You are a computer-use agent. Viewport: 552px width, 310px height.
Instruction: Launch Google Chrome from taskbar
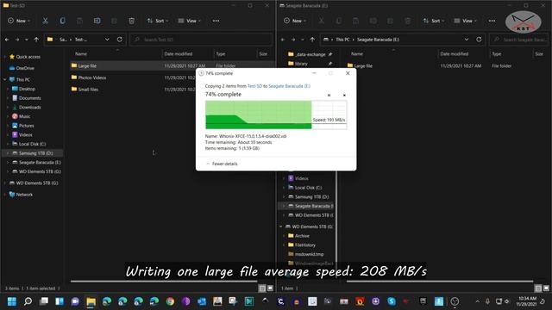point(170,301)
